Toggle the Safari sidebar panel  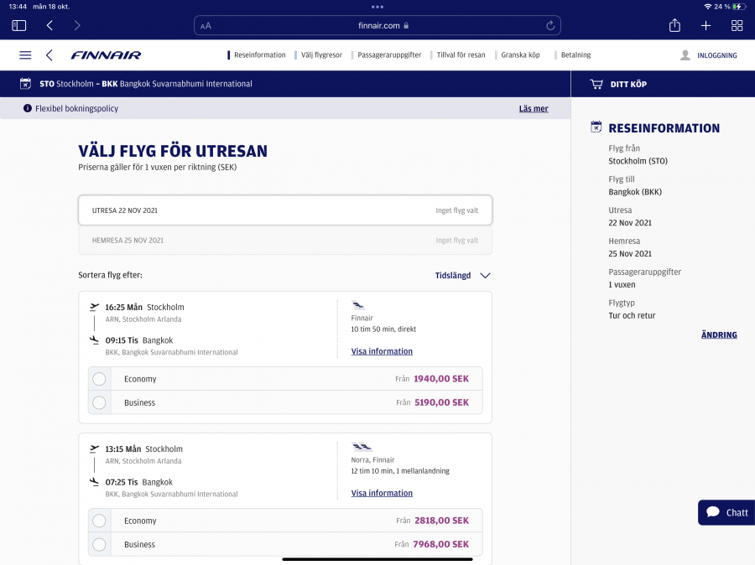tap(18, 25)
